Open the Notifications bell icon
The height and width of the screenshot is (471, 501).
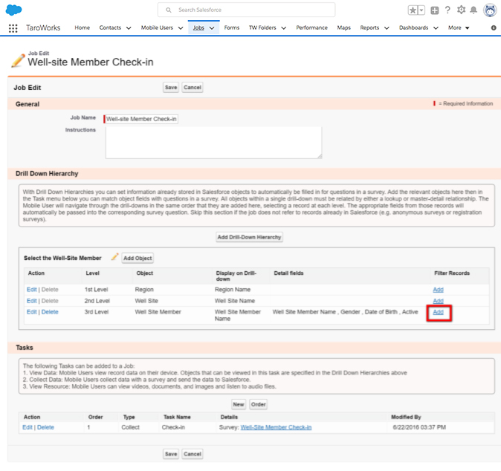[473, 10]
